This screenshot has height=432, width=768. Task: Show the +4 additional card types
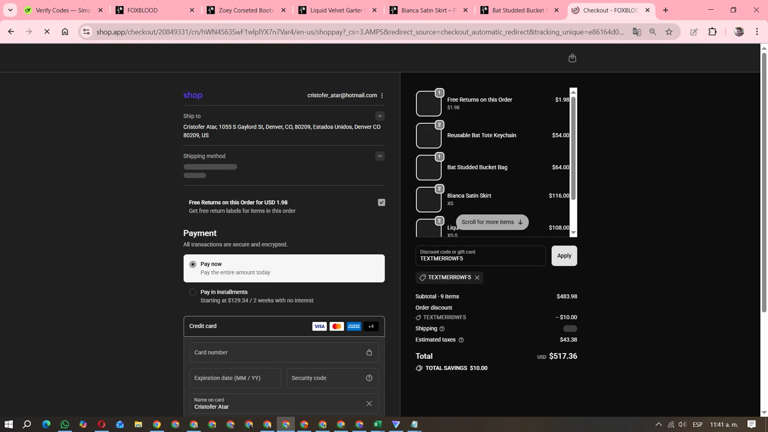click(371, 326)
